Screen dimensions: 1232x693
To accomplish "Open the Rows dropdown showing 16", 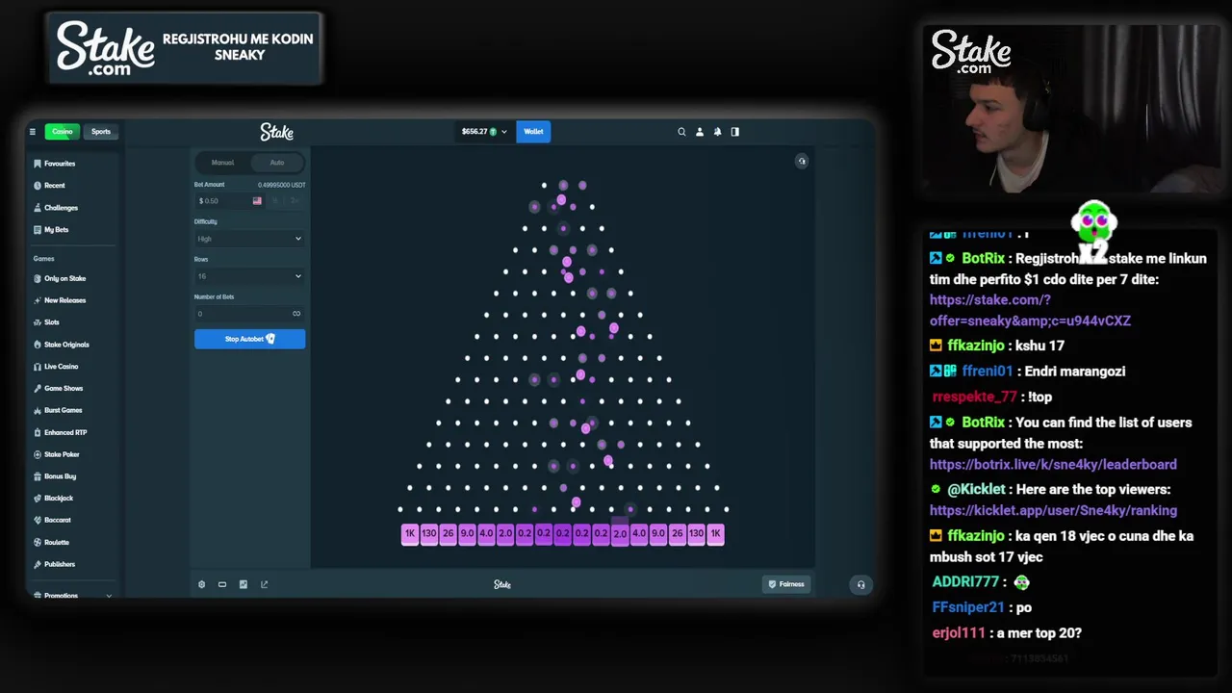I will tap(249, 276).
